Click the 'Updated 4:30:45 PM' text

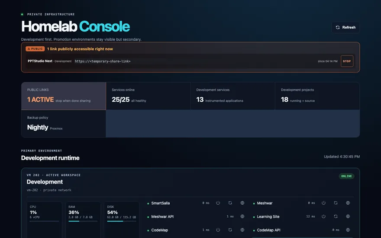coord(342,157)
